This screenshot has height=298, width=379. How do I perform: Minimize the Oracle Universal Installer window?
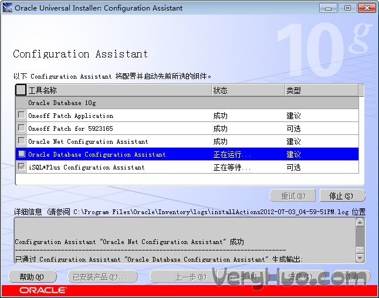point(328,8)
